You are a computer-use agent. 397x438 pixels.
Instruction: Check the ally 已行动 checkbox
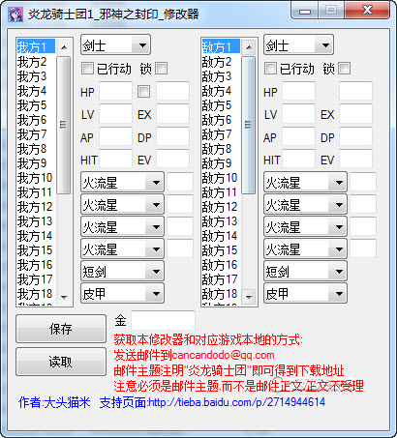tap(87, 69)
